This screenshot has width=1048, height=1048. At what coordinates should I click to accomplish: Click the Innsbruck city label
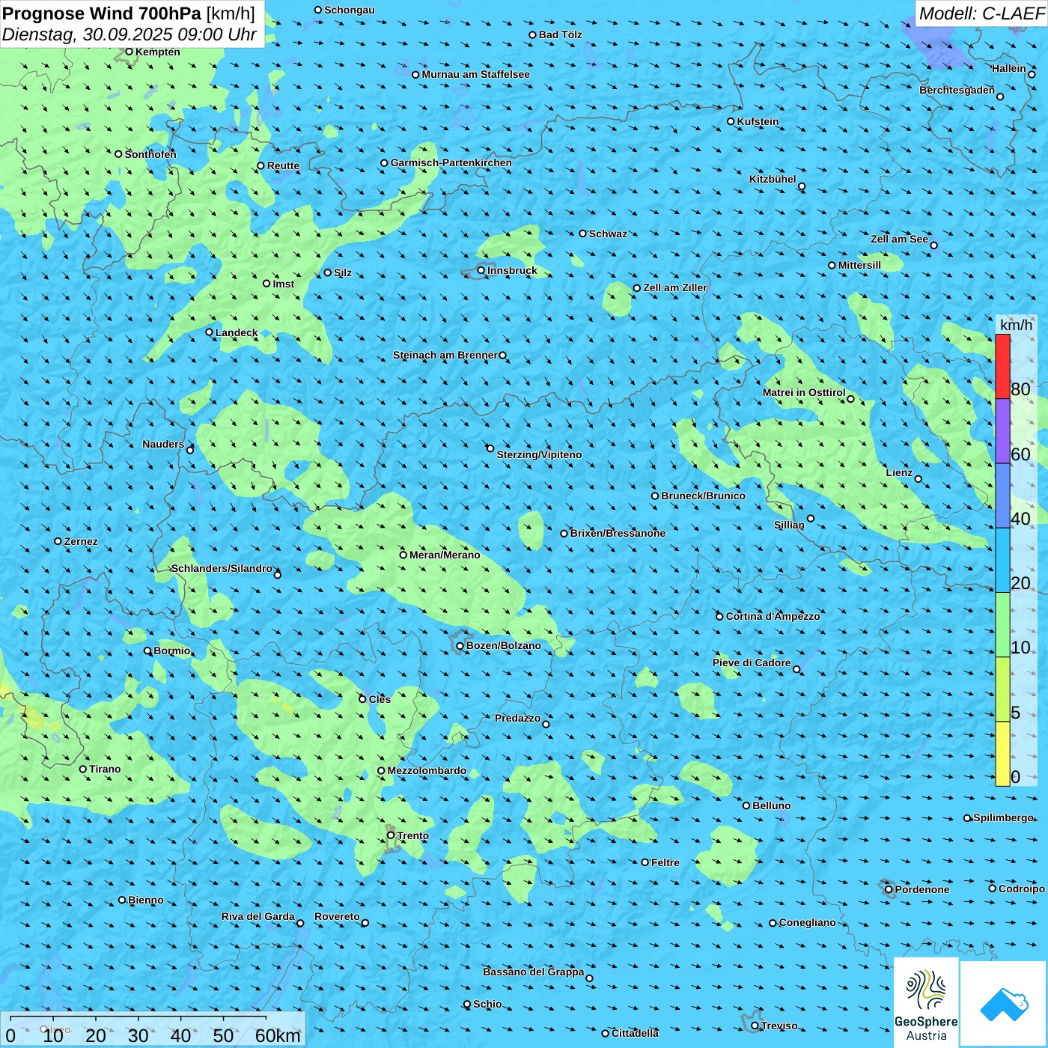click(512, 270)
